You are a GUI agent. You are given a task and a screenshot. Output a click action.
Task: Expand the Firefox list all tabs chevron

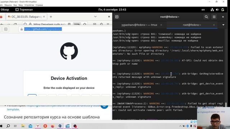tap(95, 17)
